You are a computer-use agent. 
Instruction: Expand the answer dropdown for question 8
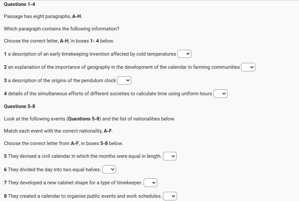pyautogui.click(x=170, y=196)
